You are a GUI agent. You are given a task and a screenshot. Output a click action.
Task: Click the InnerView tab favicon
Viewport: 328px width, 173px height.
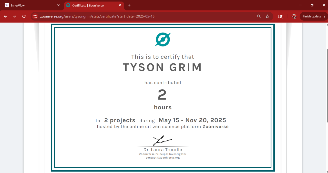click(7, 5)
